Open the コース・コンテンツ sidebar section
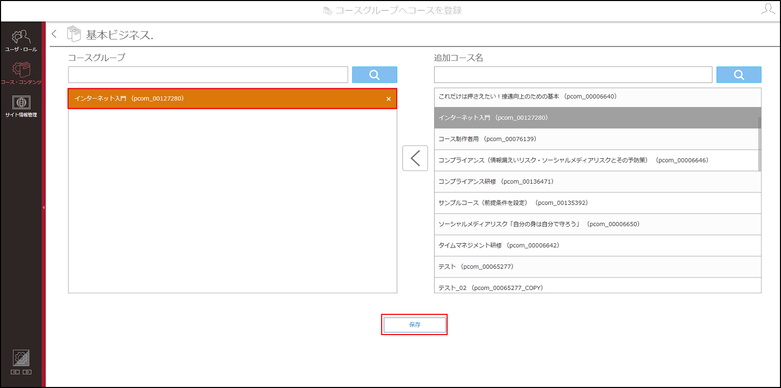Image resolution: width=781 pixels, height=388 pixels. click(21, 73)
